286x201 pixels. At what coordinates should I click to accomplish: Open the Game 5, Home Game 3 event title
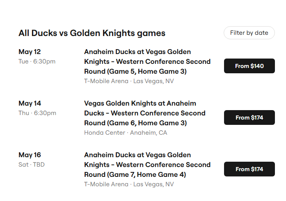tap(147, 61)
